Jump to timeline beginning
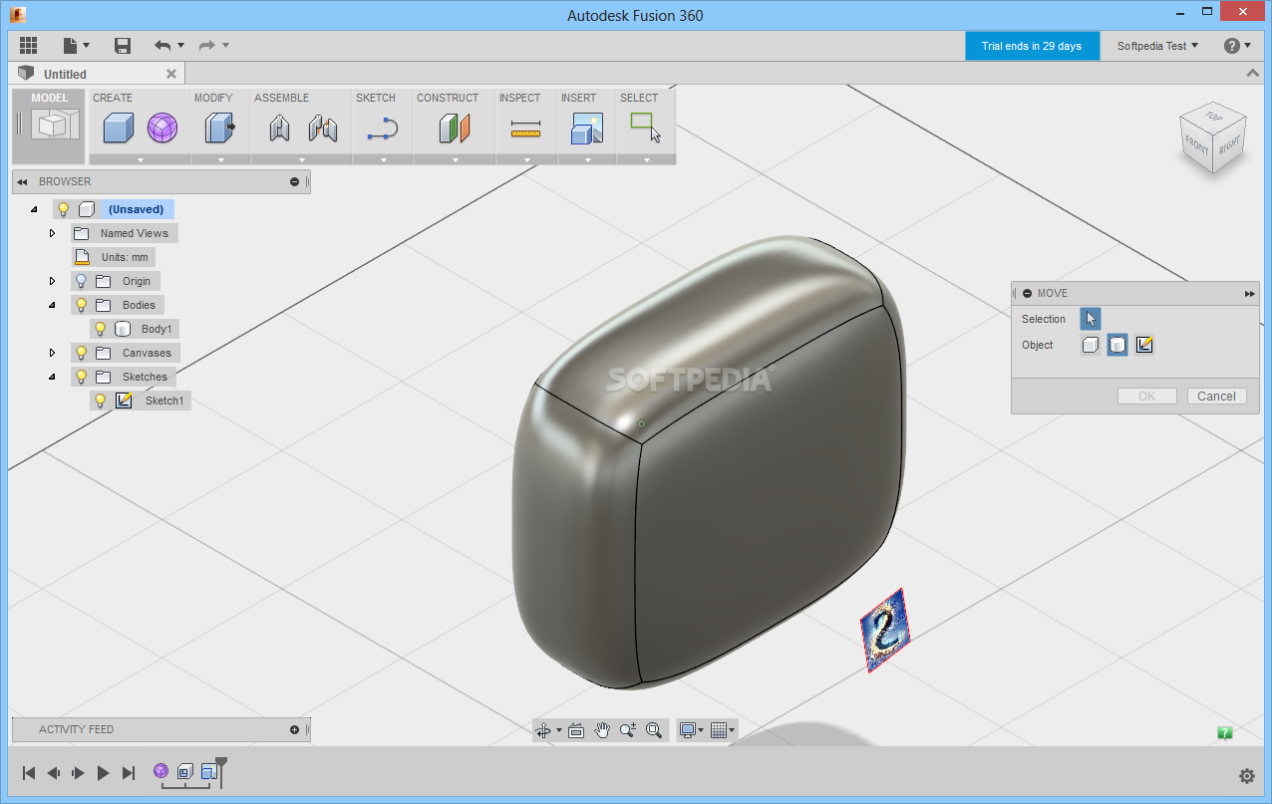Image resolution: width=1272 pixels, height=804 pixels. [x=29, y=772]
